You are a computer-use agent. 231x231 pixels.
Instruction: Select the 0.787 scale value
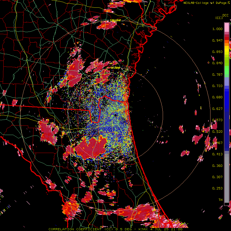[217, 74]
